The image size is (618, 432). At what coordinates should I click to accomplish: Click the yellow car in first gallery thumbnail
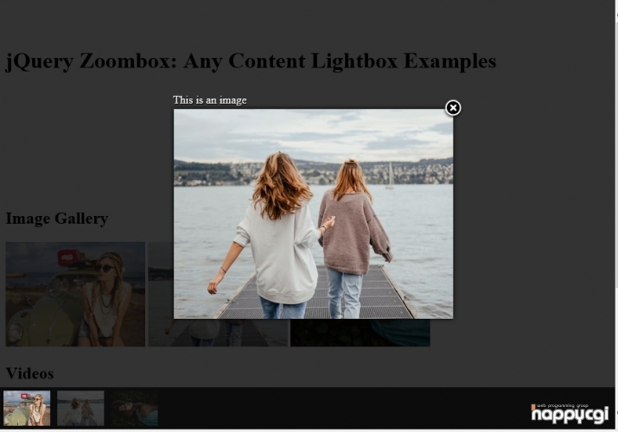pyautogui.click(x=43, y=311)
